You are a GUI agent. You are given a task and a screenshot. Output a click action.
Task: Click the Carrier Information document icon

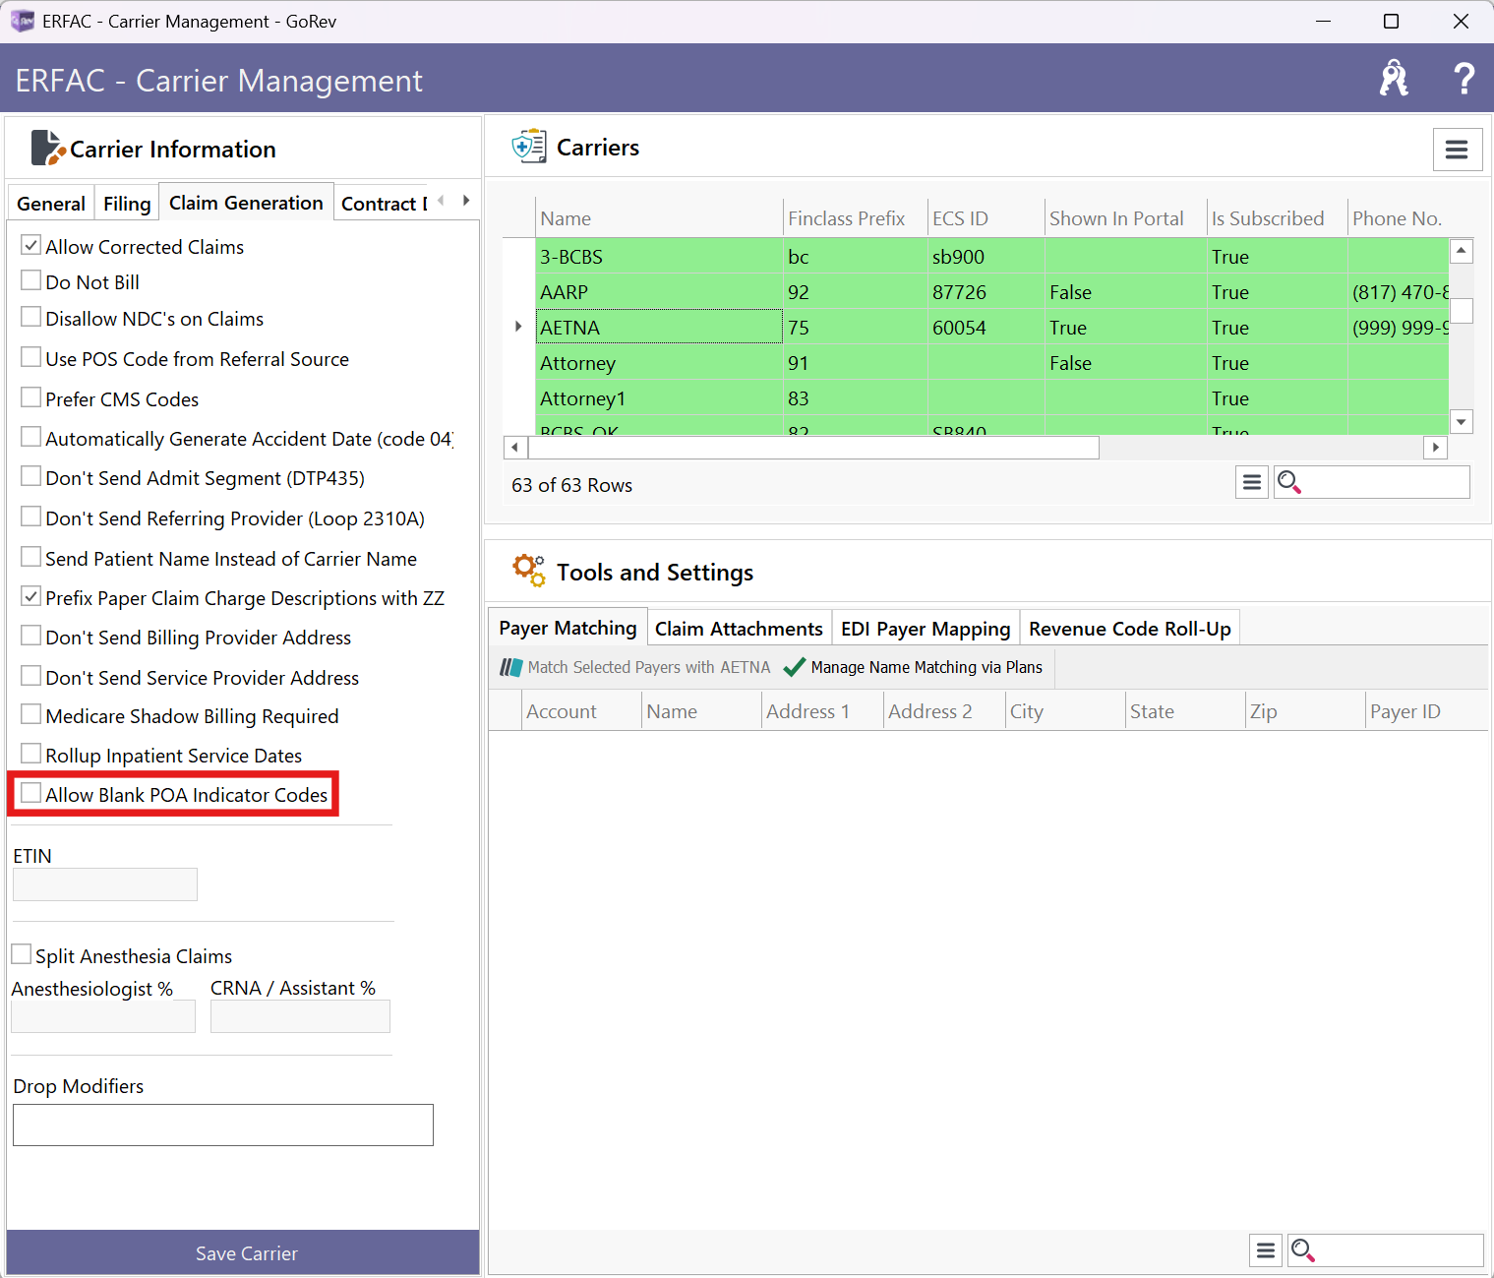(48, 149)
